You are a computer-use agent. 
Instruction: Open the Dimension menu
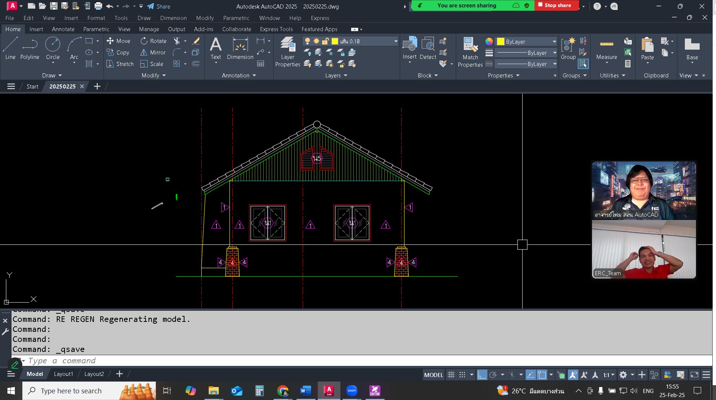[x=173, y=18]
